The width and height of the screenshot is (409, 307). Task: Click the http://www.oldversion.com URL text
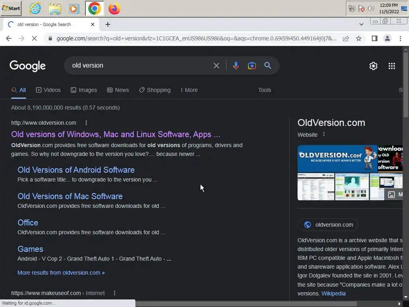coord(44,123)
